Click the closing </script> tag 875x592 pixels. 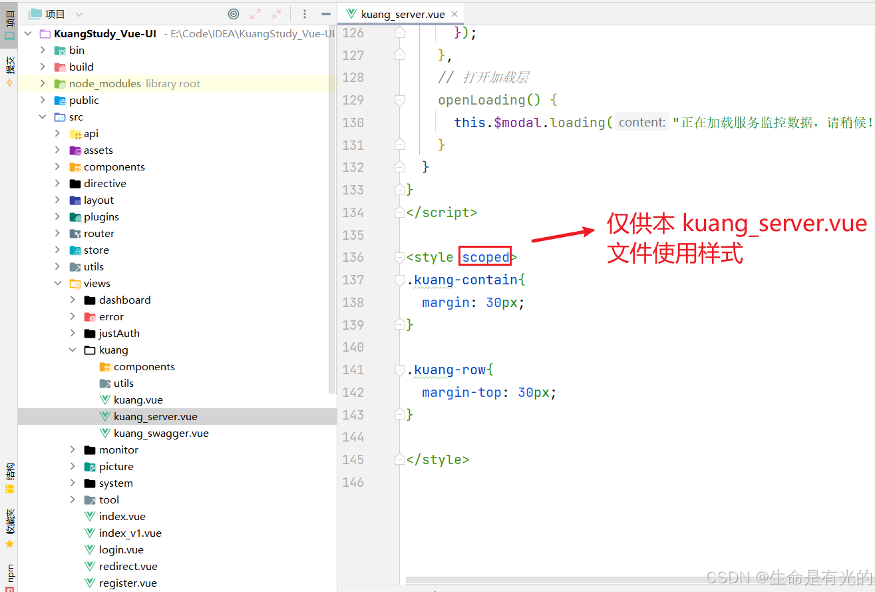(x=442, y=212)
